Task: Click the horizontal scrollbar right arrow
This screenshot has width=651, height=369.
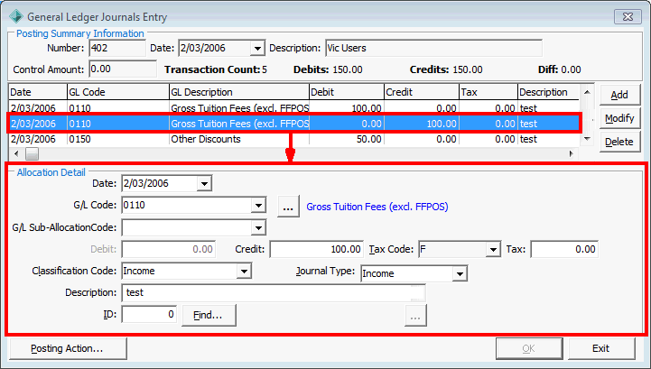Action: (572, 154)
